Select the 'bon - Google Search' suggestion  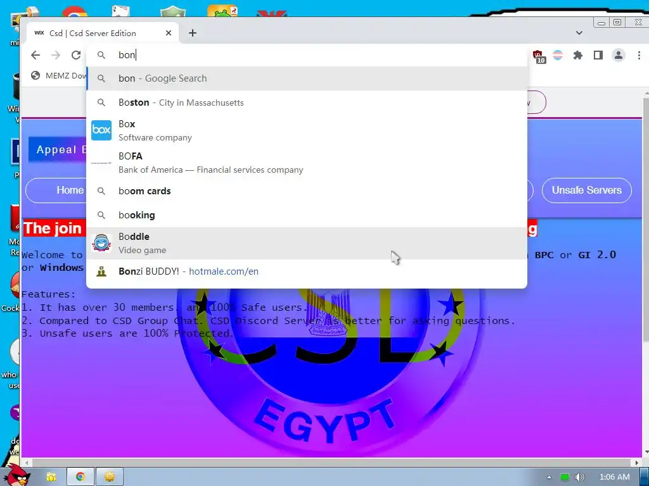(307, 78)
